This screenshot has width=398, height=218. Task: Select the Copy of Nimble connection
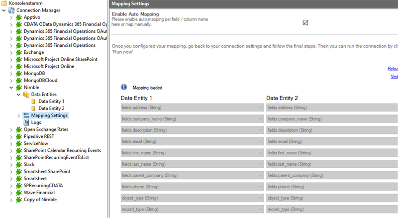(x=40, y=200)
